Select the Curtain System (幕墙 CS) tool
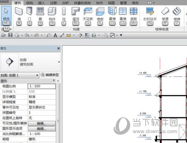The image size is (187, 143). point(112,16)
